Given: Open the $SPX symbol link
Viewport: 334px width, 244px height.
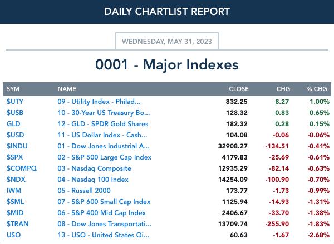Looking at the screenshot, I should point(14,157).
